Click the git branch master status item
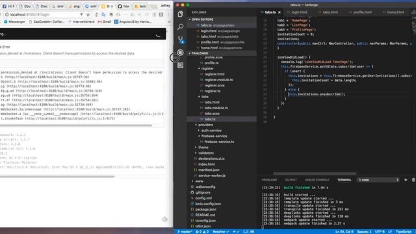The width and height of the screenshot is (416, 234). 185,231
